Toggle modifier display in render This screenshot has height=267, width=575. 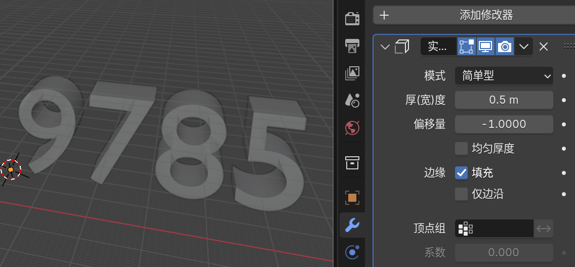point(505,47)
